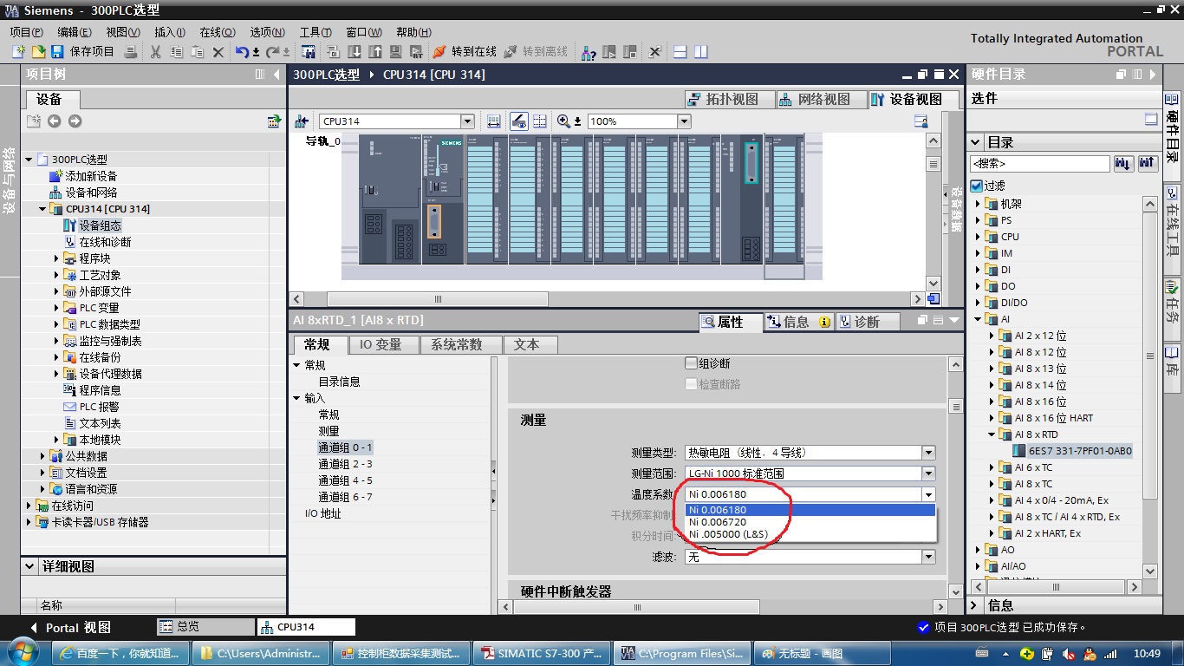Image resolution: width=1184 pixels, height=666 pixels.
Task: Open the 选项(N) menu
Action: (268, 32)
